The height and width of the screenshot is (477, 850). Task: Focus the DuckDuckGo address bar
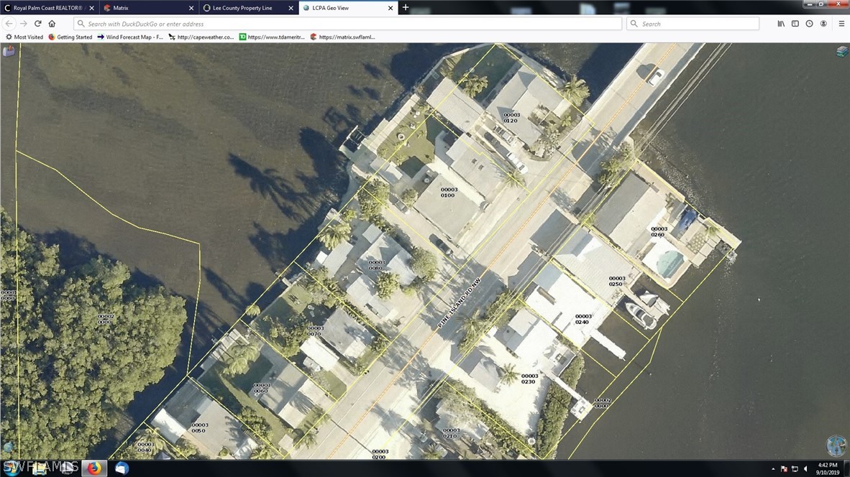347,24
